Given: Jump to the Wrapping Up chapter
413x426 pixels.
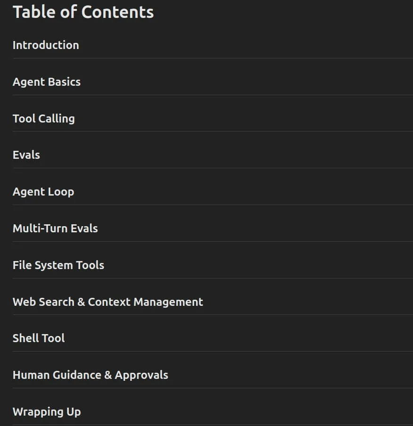Looking at the screenshot, I should click(x=47, y=412).
